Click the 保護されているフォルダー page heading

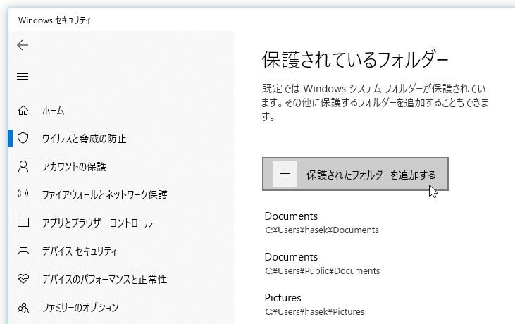pos(355,60)
